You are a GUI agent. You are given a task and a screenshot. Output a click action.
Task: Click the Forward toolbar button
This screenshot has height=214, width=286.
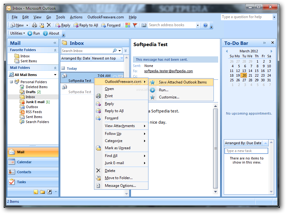pos(111,25)
